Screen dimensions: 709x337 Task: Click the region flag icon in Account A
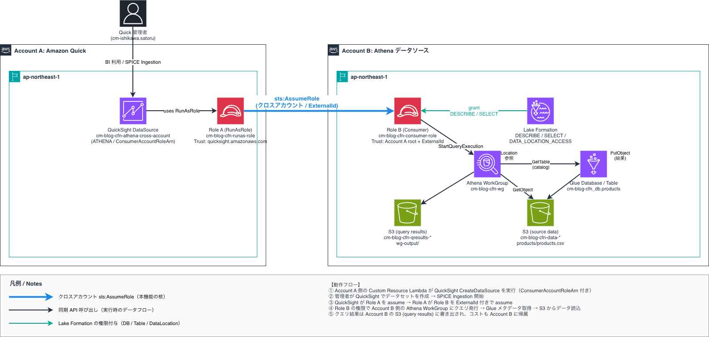point(15,77)
